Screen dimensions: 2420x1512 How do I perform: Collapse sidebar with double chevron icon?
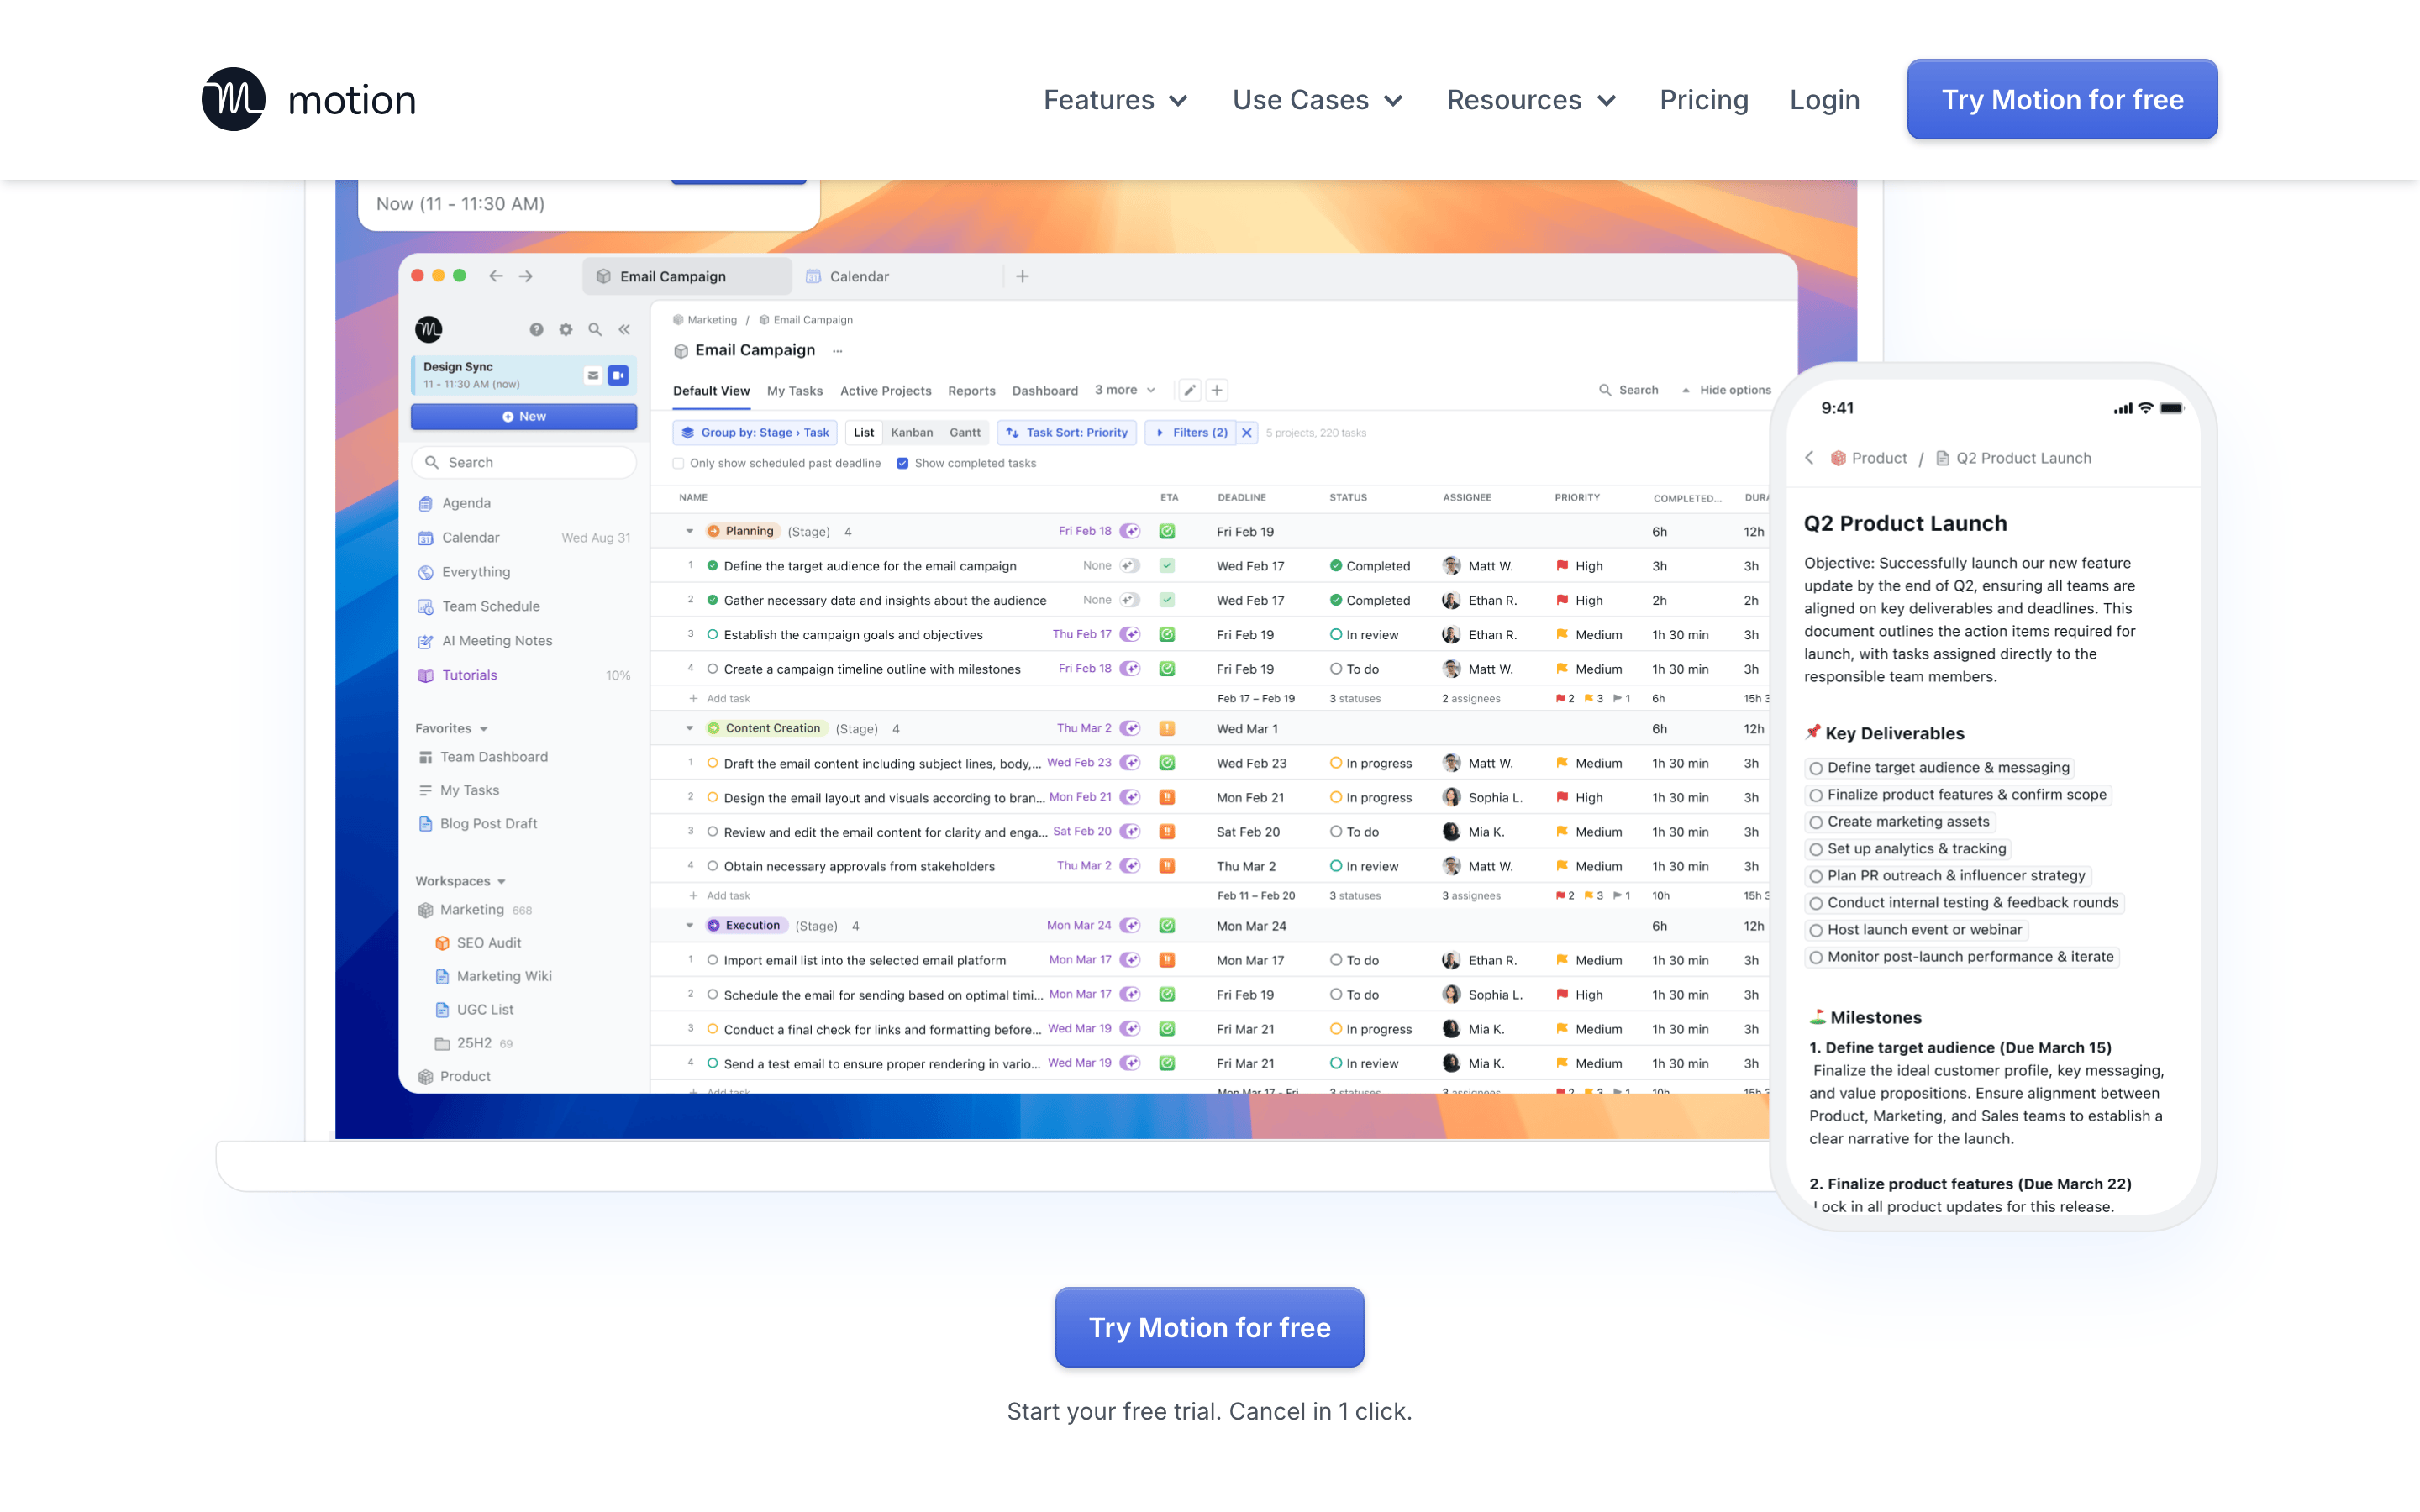[x=624, y=330]
